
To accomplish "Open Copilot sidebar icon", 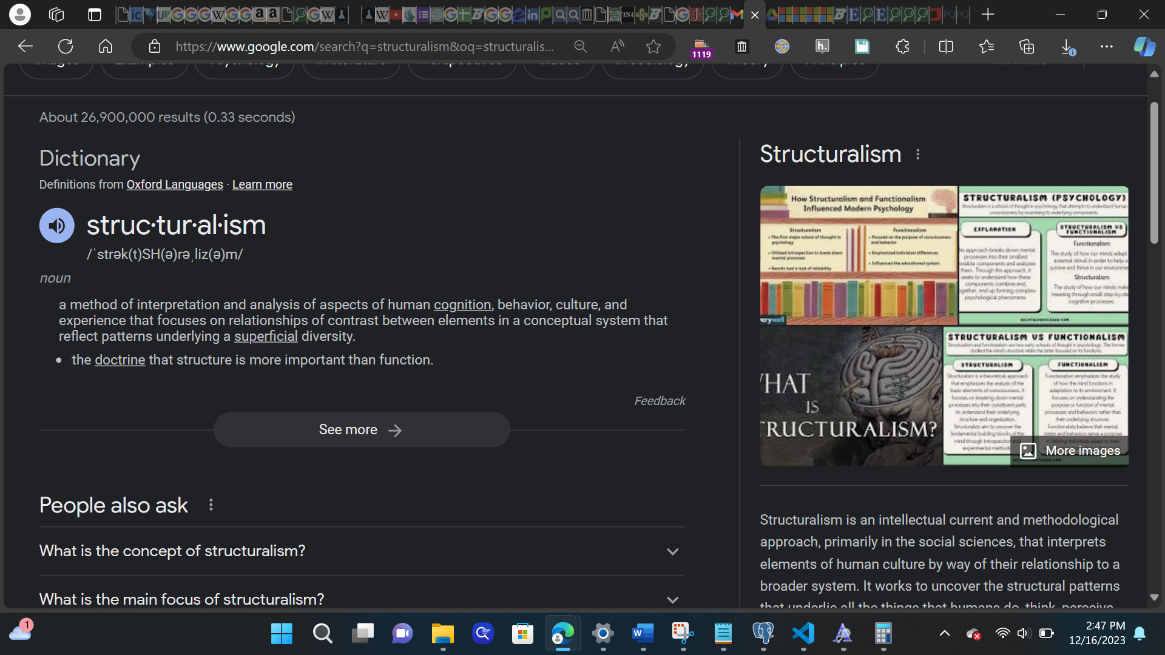I will [1144, 46].
